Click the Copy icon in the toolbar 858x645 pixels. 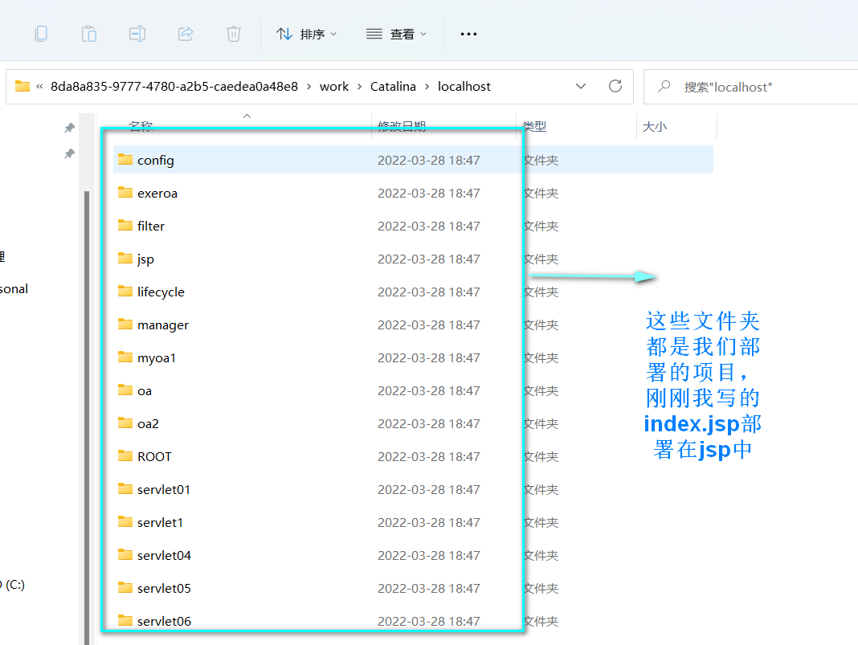click(x=40, y=34)
